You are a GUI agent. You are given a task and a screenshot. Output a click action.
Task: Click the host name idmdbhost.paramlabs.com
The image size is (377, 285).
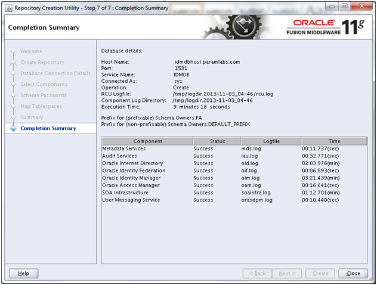pyautogui.click(x=207, y=62)
